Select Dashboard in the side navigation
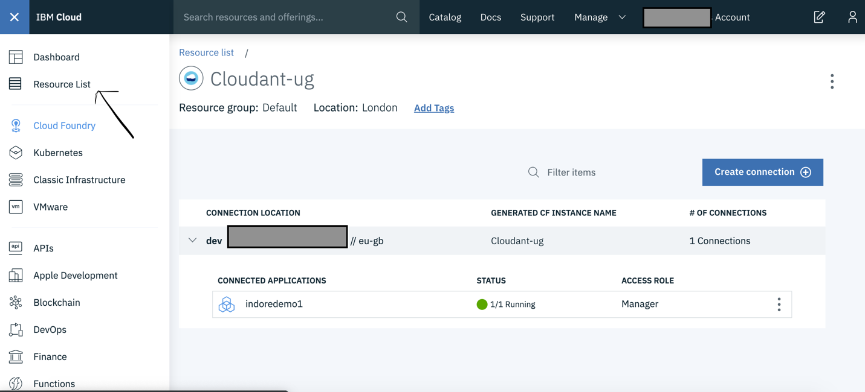 56,57
